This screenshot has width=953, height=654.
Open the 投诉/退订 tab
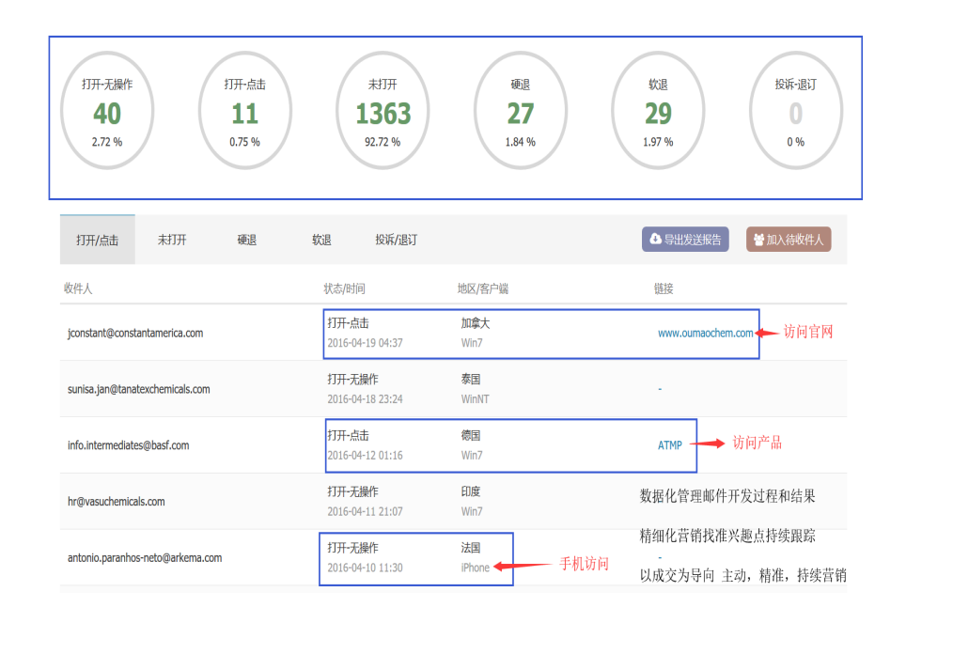pyautogui.click(x=396, y=240)
